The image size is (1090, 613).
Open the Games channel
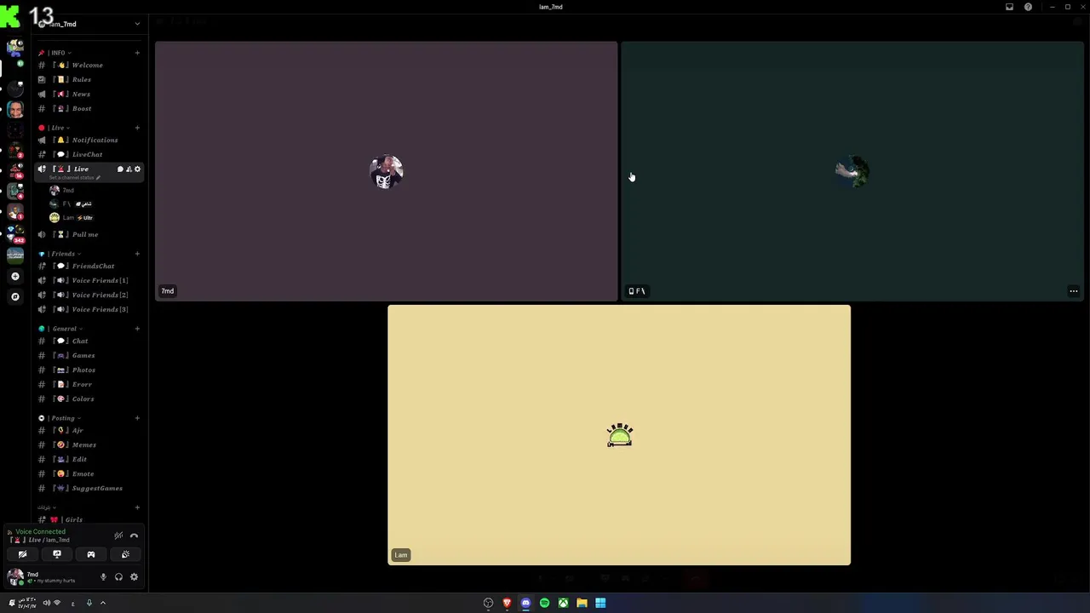pos(89,356)
